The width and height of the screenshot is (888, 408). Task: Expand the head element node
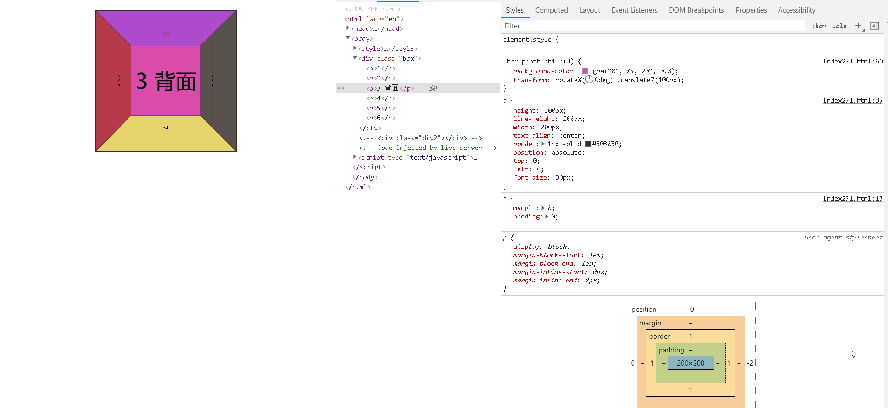click(348, 28)
